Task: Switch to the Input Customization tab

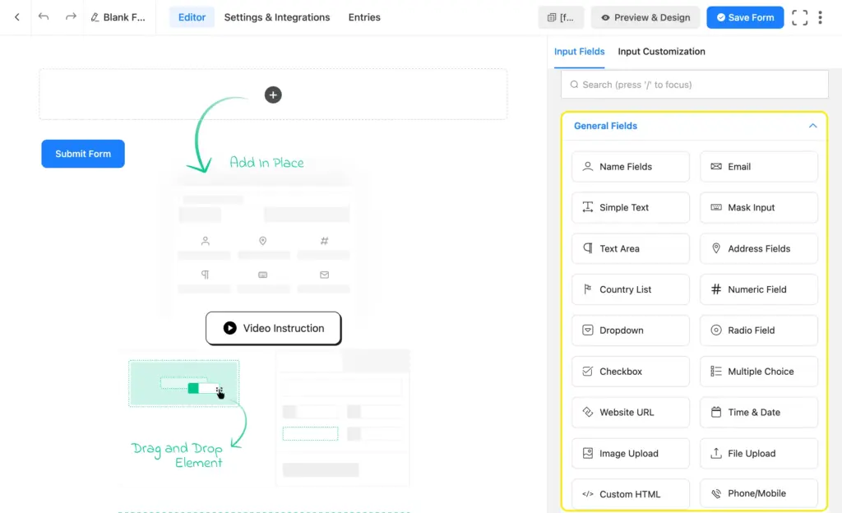Action: click(661, 51)
